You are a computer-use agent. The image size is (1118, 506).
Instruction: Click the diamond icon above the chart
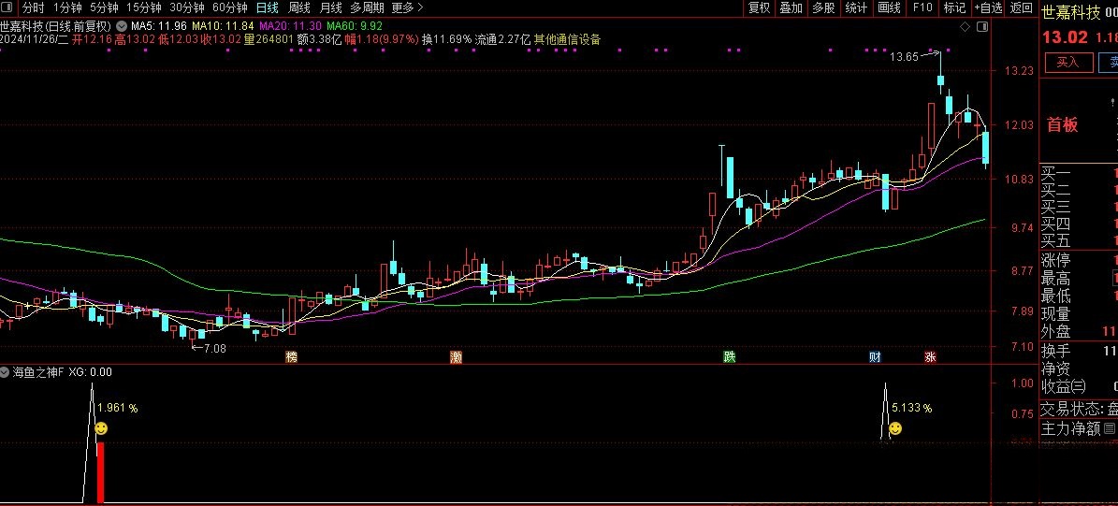(x=965, y=28)
